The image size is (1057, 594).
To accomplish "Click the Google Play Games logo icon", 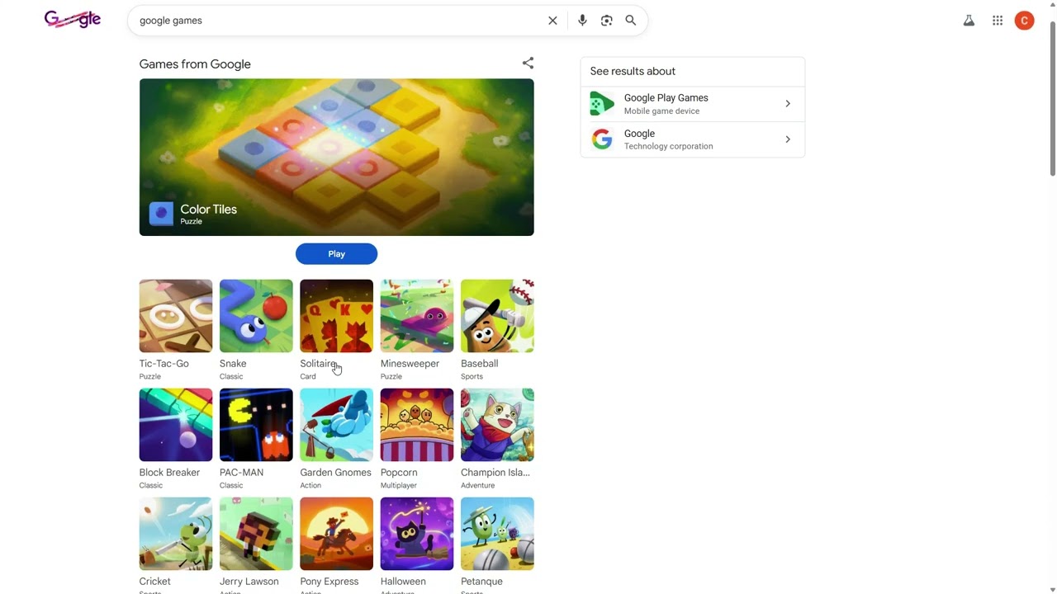I will (x=602, y=104).
